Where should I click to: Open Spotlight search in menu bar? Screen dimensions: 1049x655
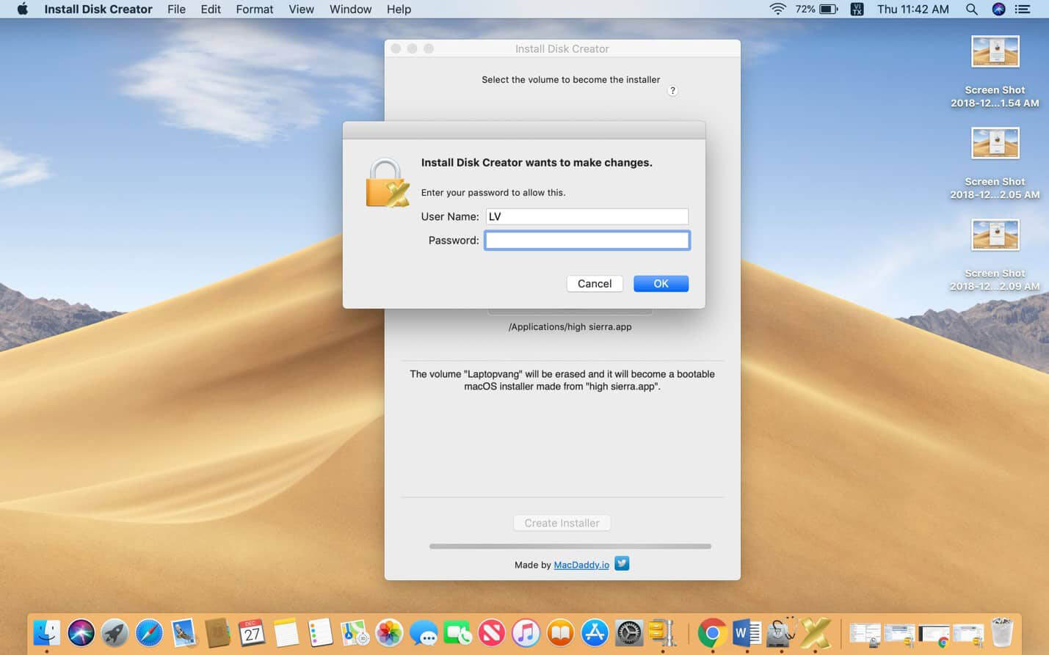(971, 9)
